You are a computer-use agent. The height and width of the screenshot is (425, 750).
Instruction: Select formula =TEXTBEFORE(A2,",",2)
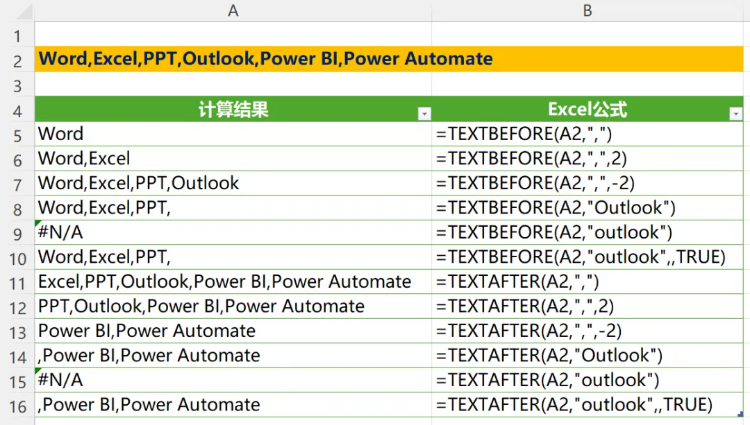(587, 159)
